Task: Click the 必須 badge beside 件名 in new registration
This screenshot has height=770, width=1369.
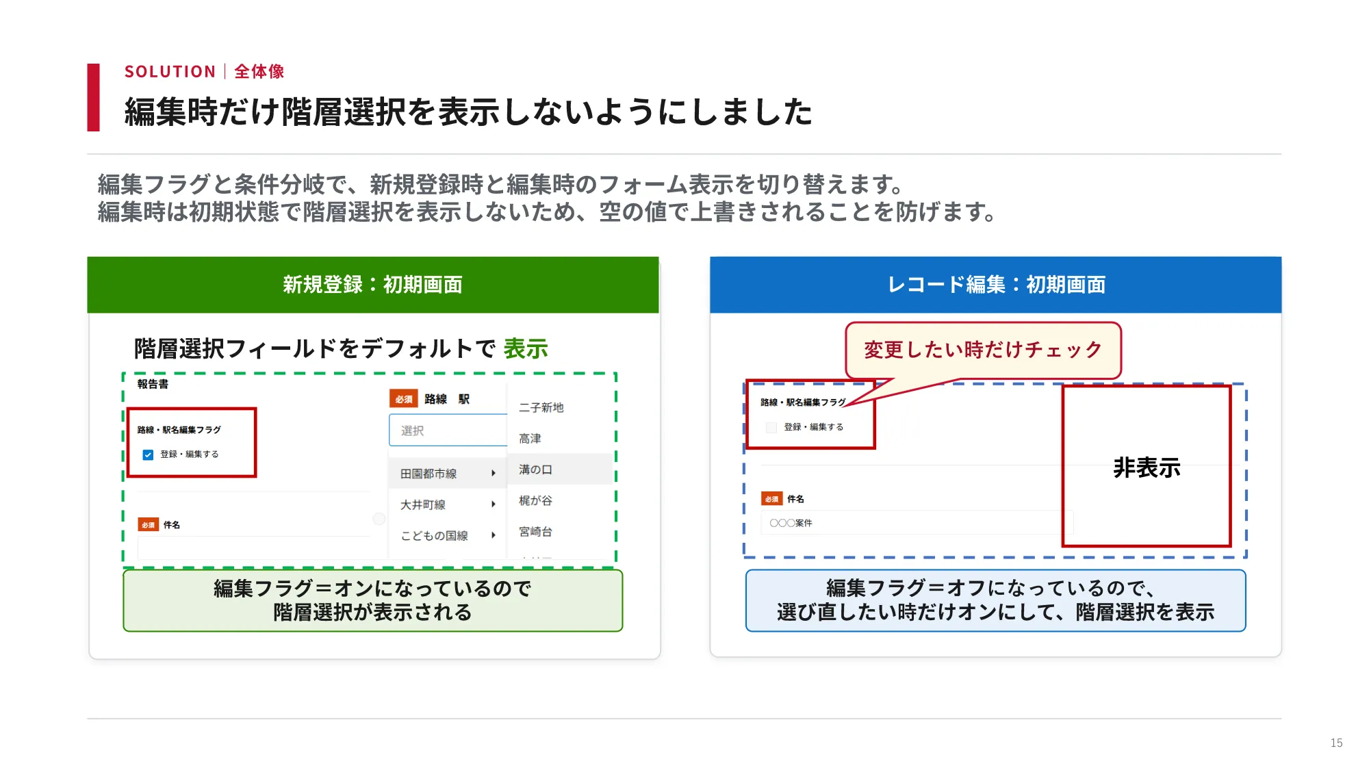Action: point(148,525)
